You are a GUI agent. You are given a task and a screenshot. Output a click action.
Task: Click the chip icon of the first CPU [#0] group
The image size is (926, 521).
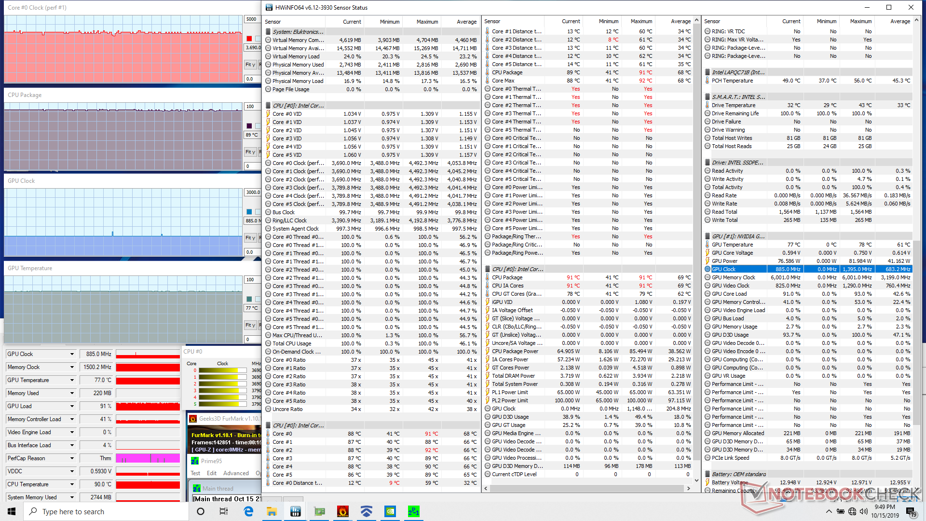[x=268, y=106]
